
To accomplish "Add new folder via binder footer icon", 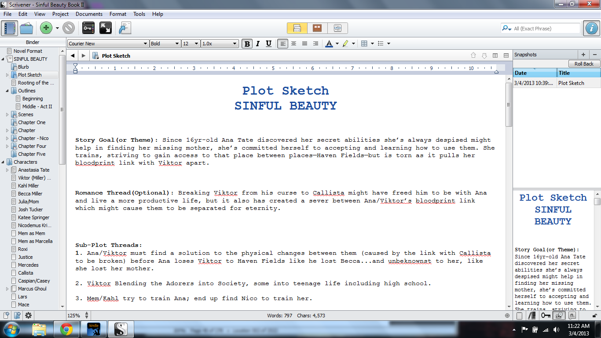I will pos(18,315).
